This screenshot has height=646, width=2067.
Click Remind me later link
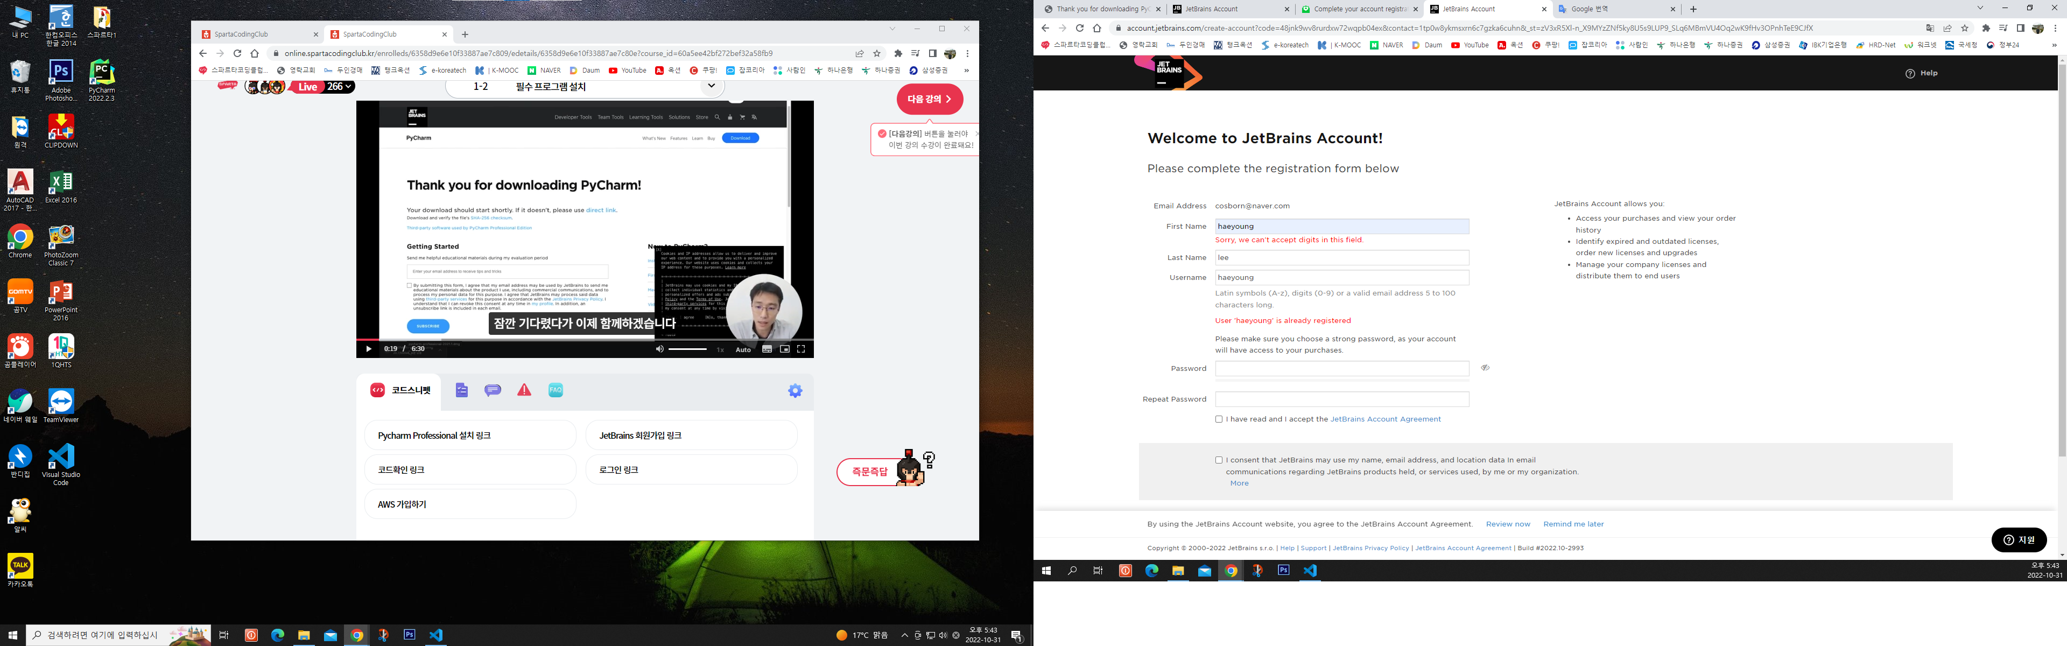1573,524
